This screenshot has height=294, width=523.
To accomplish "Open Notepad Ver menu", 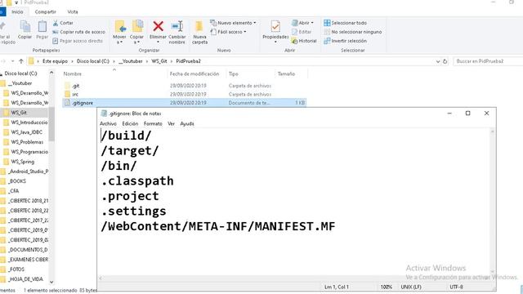I will point(171,123).
